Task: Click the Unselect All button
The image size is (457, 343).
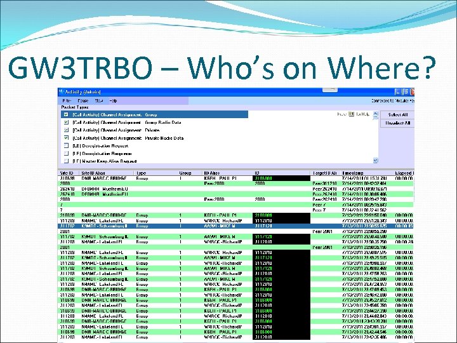Action: point(397,123)
